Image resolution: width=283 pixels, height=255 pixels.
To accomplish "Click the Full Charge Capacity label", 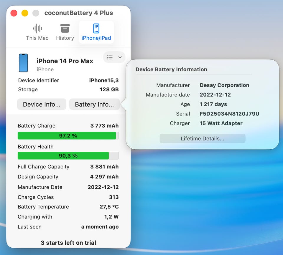I will click(44, 167).
